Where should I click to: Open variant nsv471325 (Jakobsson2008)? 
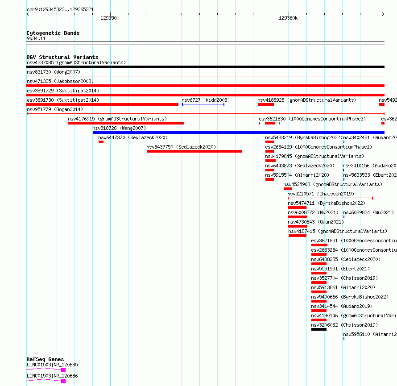click(60, 81)
